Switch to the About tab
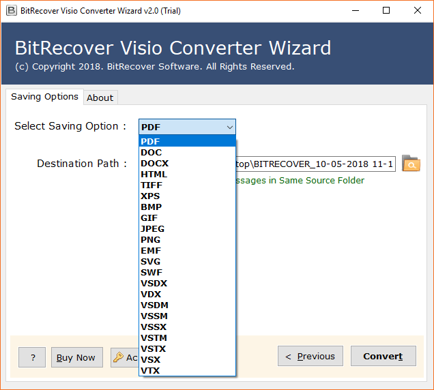434x390 pixels. (x=100, y=97)
